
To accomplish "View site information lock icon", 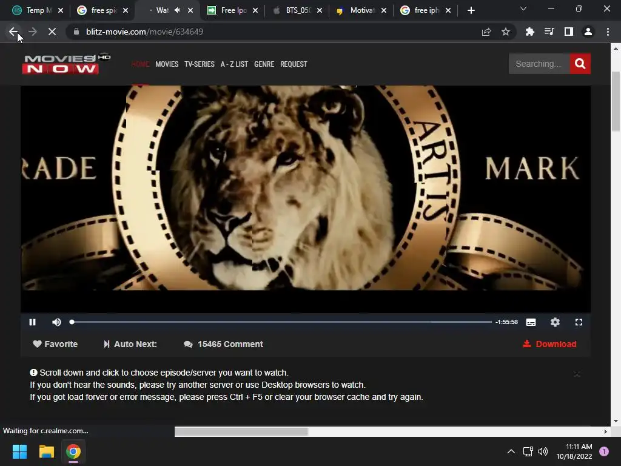I will click(x=76, y=32).
